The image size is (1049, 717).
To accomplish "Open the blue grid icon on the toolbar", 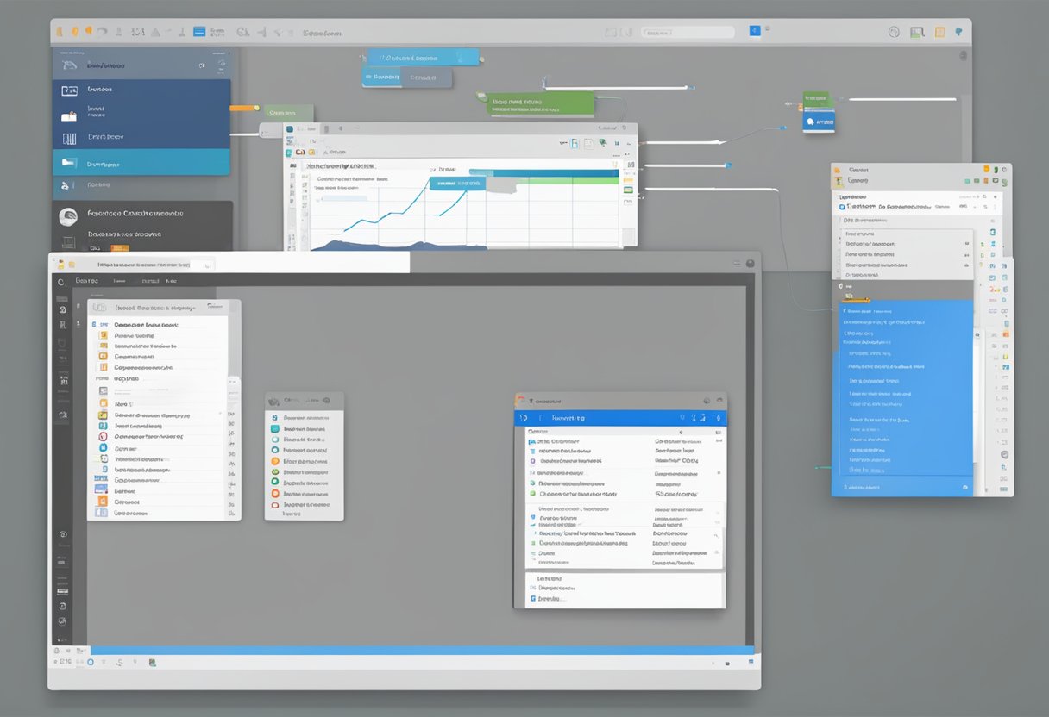I will 199,31.
